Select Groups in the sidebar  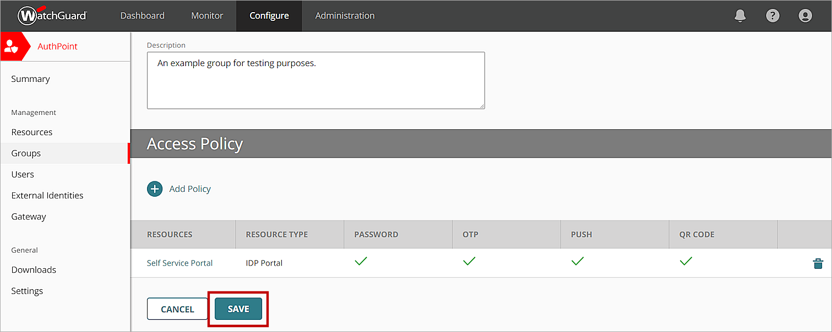[x=25, y=153]
